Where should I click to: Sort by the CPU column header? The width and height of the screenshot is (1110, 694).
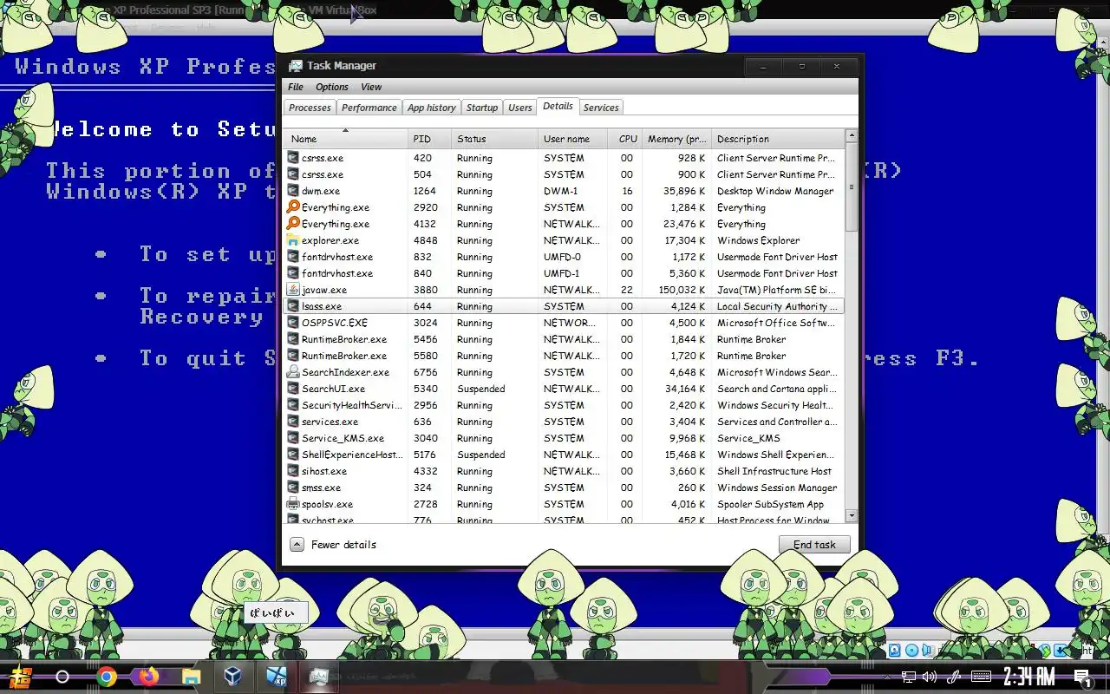coord(624,139)
